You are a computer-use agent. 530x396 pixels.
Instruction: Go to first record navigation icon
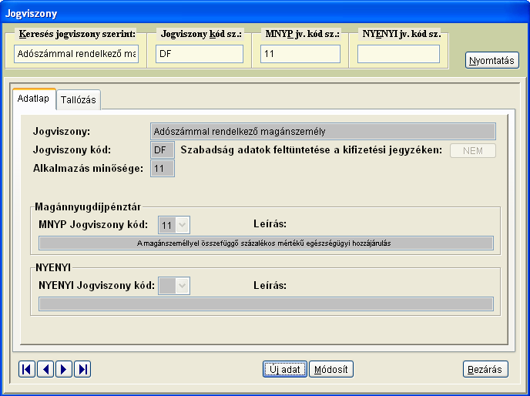click(27, 369)
